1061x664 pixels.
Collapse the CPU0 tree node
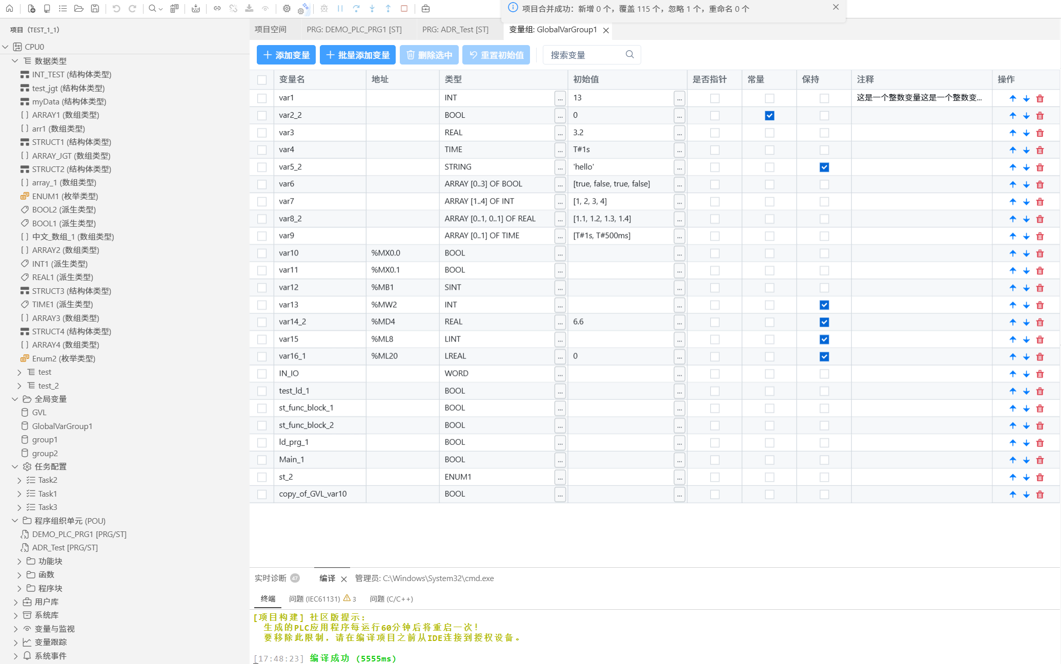click(x=5, y=47)
